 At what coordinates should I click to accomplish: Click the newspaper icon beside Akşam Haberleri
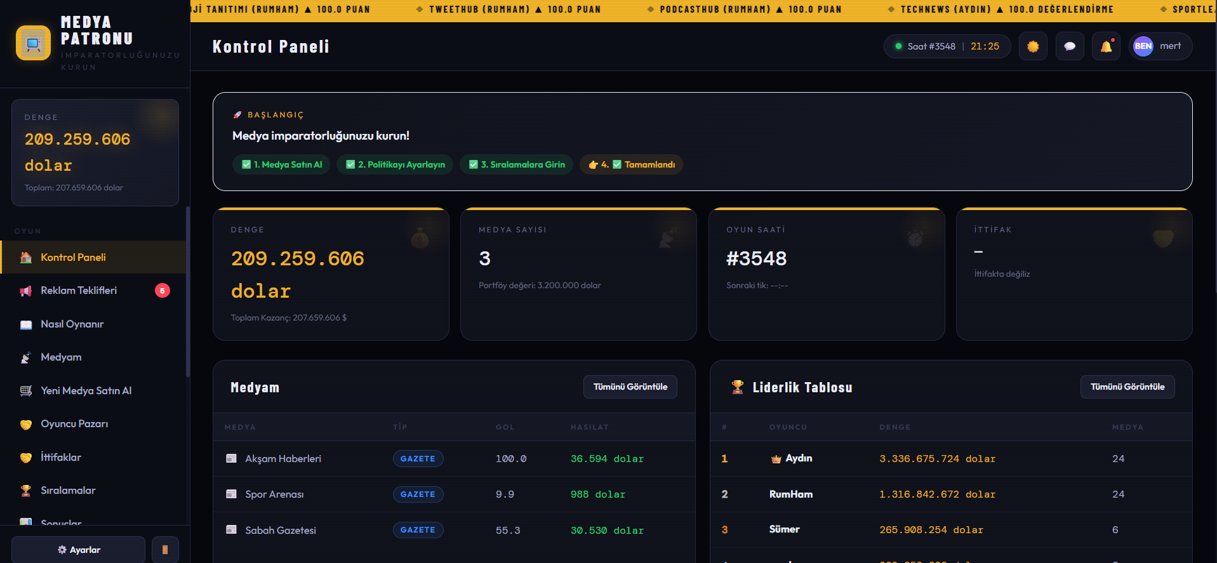[232, 458]
